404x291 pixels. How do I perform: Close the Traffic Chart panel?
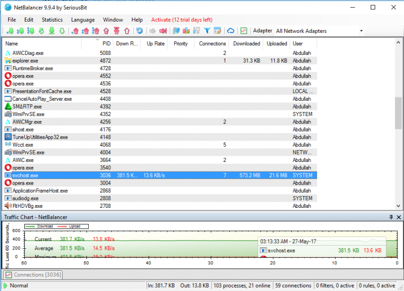click(x=399, y=217)
